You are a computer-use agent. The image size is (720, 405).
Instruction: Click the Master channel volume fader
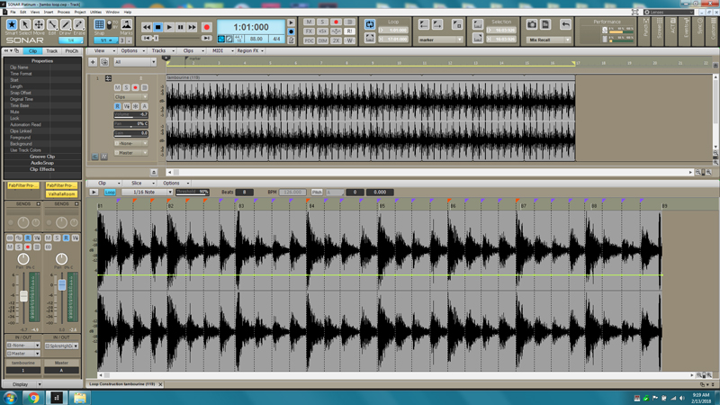click(62, 286)
